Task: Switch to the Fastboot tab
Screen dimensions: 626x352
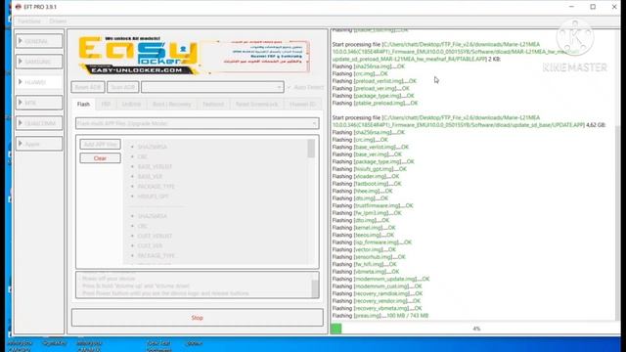Action: click(213, 105)
